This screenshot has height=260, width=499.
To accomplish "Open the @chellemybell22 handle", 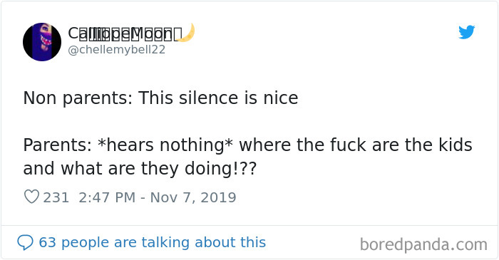I will click(117, 50).
